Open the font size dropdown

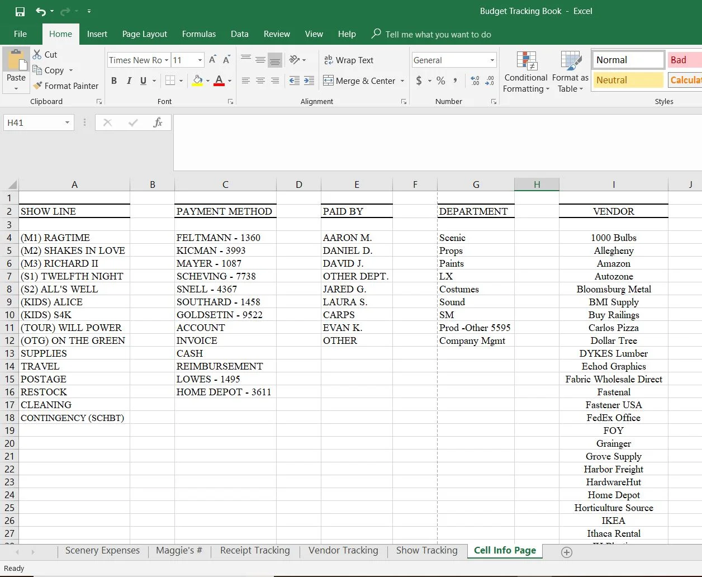click(x=200, y=60)
